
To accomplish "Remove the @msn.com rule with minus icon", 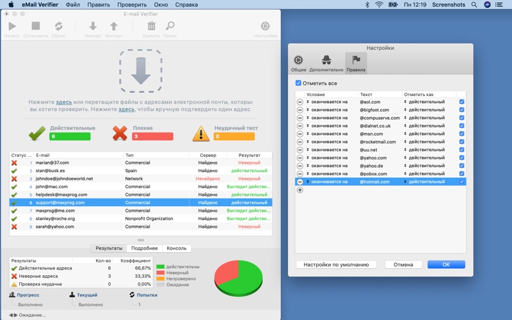I will [x=300, y=134].
